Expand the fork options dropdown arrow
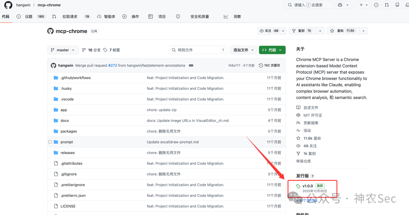 point(320,31)
